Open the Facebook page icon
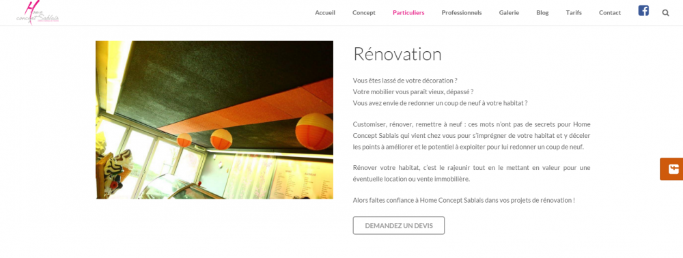Image resolution: width=683 pixels, height=258 pixels. 643,10
